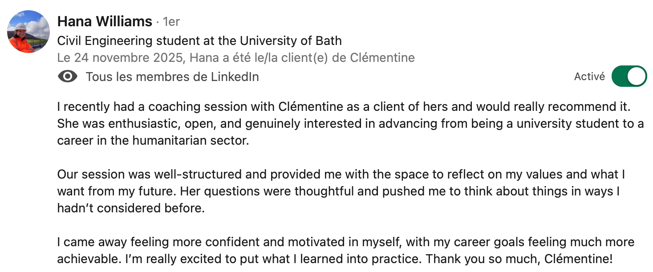The height and width of the screenshot is (272, 653).
Task: Click Hana Williams' profile photo
Action: tap(28, 32)
